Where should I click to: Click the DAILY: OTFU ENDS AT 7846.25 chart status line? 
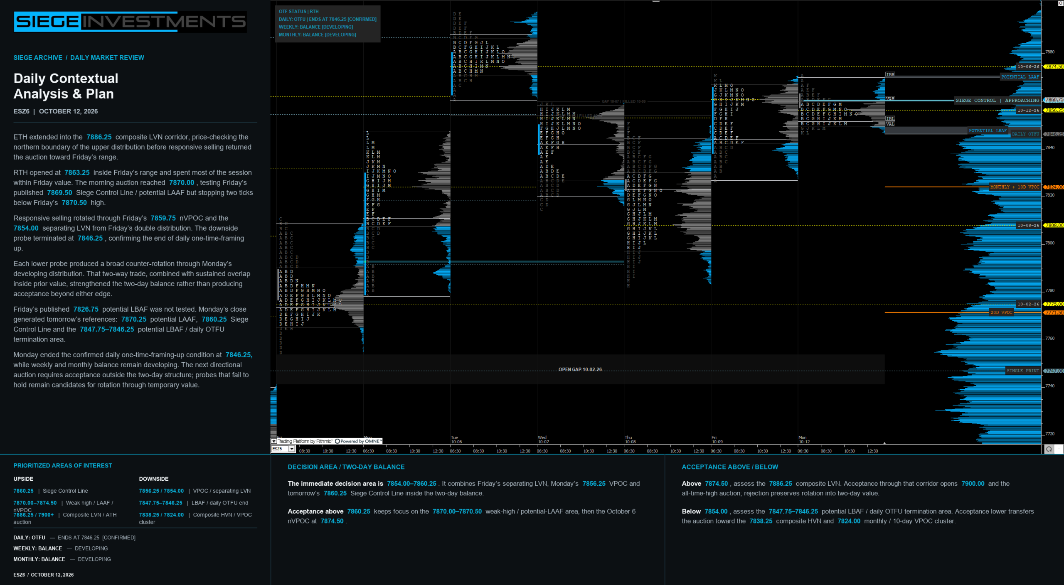[328, 19]
